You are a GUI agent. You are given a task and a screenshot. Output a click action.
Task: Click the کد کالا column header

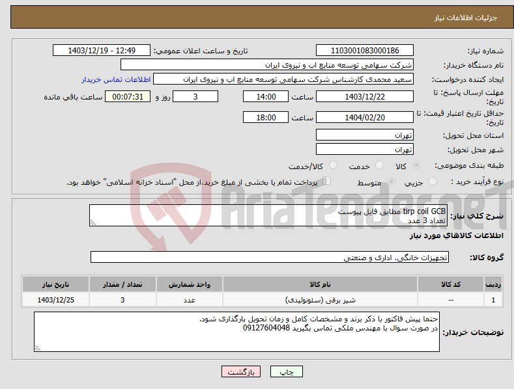point(451,284)
